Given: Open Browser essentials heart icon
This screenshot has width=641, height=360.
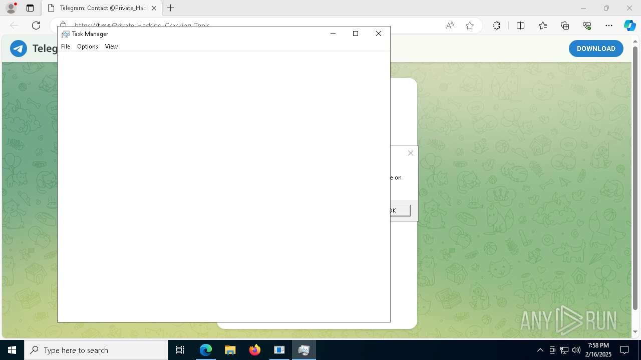Looking at the screenshot, I should 587,25.
